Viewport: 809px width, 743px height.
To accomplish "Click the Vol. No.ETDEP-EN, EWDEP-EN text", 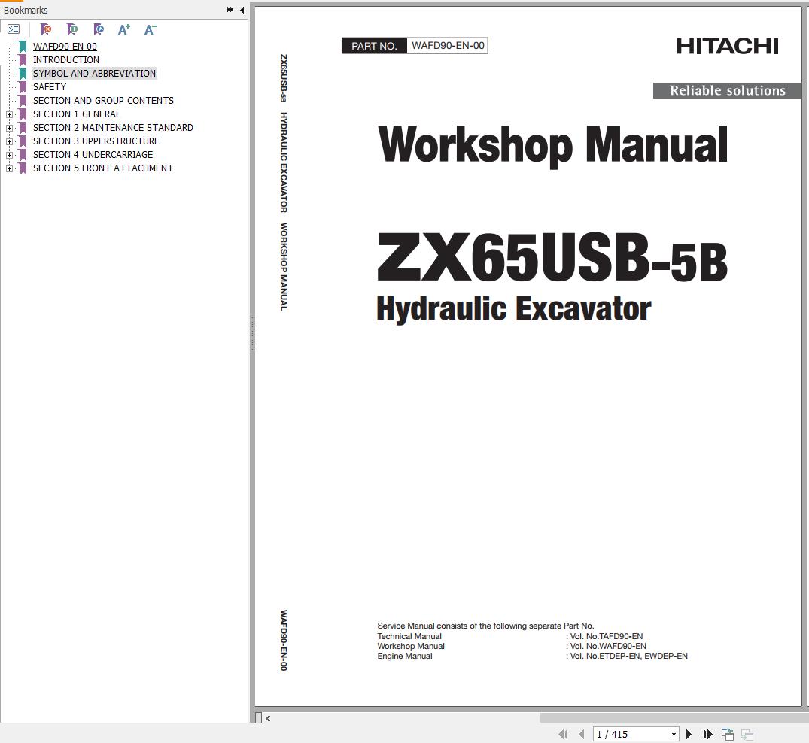I will (628, 656).
